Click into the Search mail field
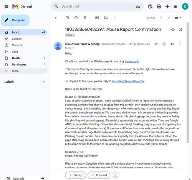Screen dimensions: 192x180 [x=97, y=6]
